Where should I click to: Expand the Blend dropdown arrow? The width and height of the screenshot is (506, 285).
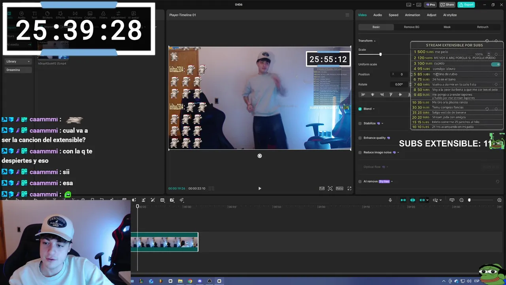coord(374,109)
